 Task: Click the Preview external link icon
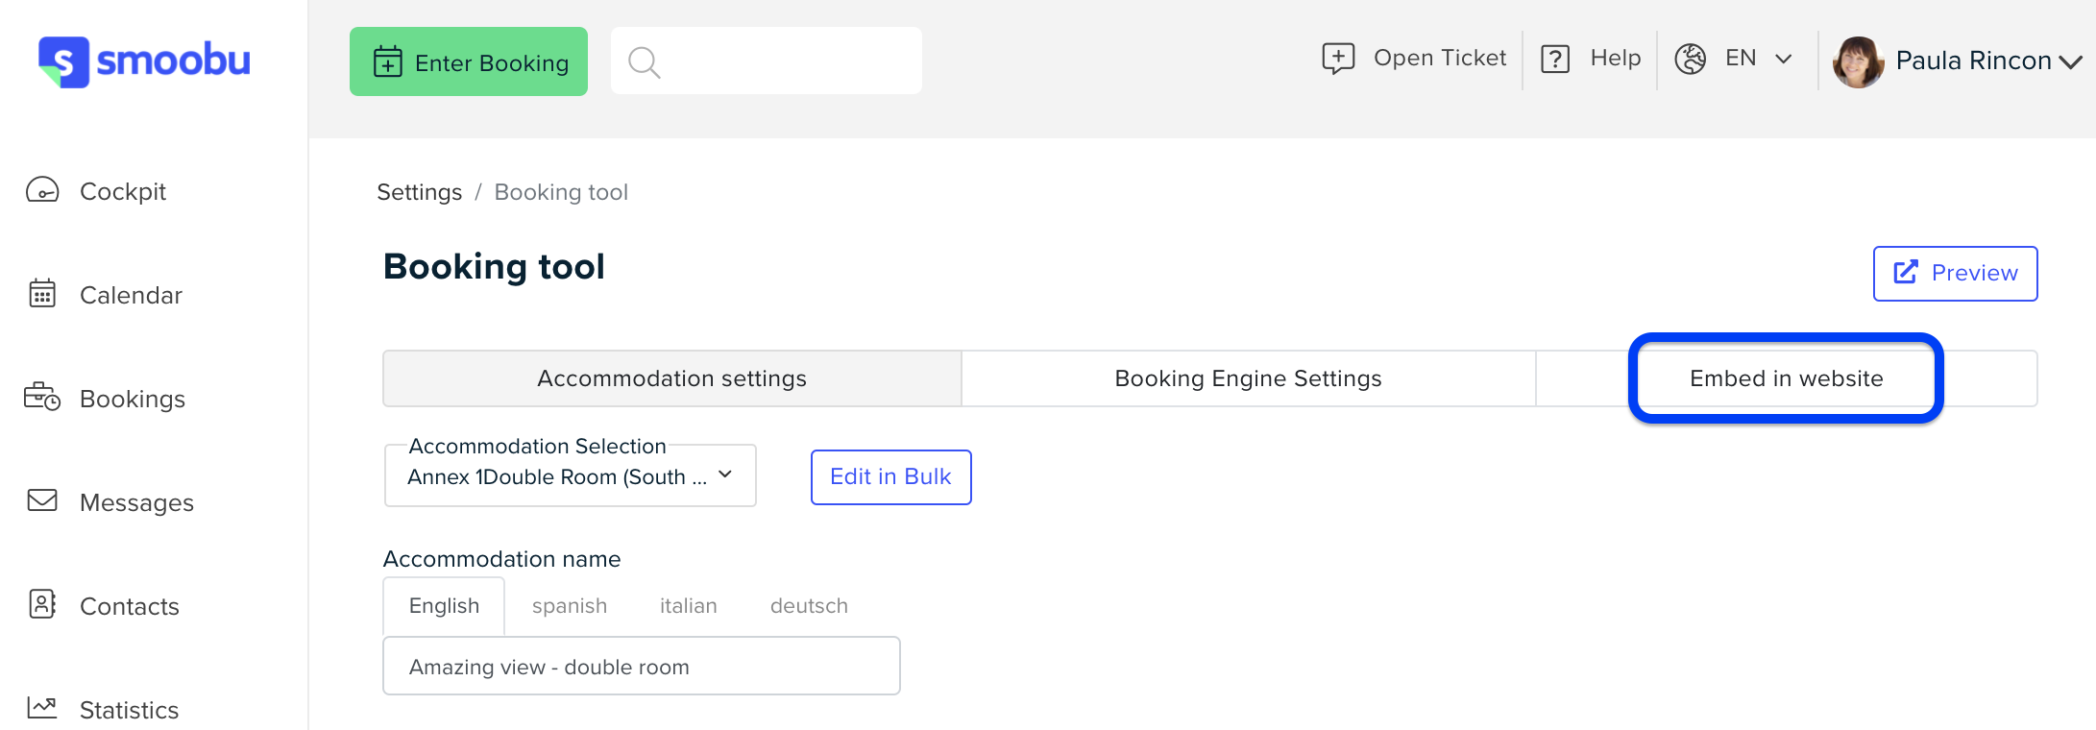tap(1906, 273)
